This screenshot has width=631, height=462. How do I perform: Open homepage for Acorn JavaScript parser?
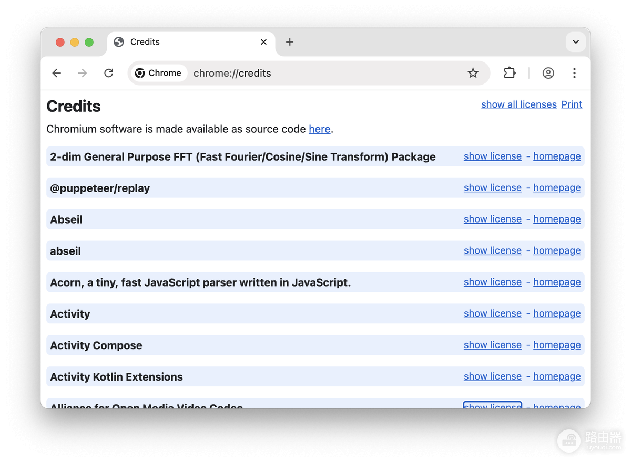557,282
